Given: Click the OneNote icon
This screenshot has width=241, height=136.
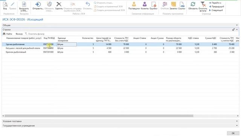Looking at the screenshot, I should click(x=165, y=6).
